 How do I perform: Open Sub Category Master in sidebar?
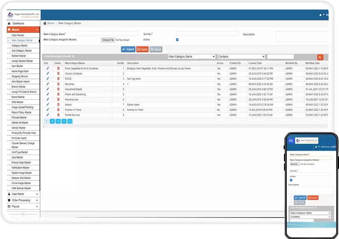22,51
